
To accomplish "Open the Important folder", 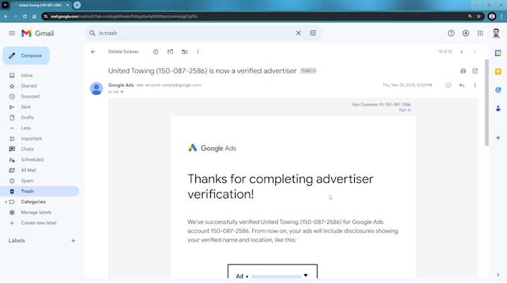I will click(x=31, y=138).
